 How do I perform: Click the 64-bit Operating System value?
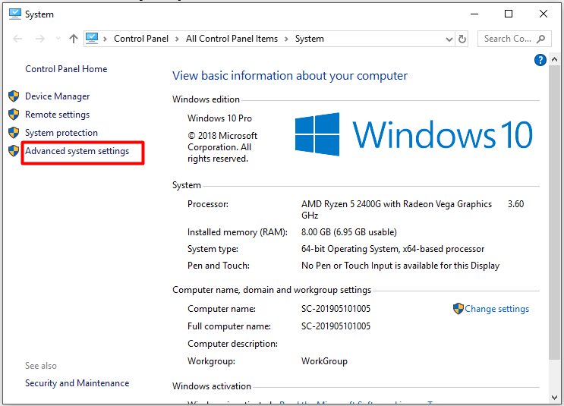pyautogui.click(x=392, y=249)
